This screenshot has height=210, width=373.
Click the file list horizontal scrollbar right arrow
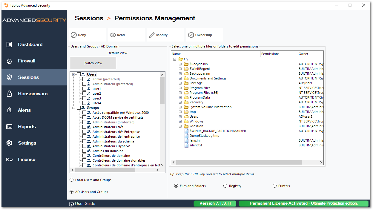point(321,162)
